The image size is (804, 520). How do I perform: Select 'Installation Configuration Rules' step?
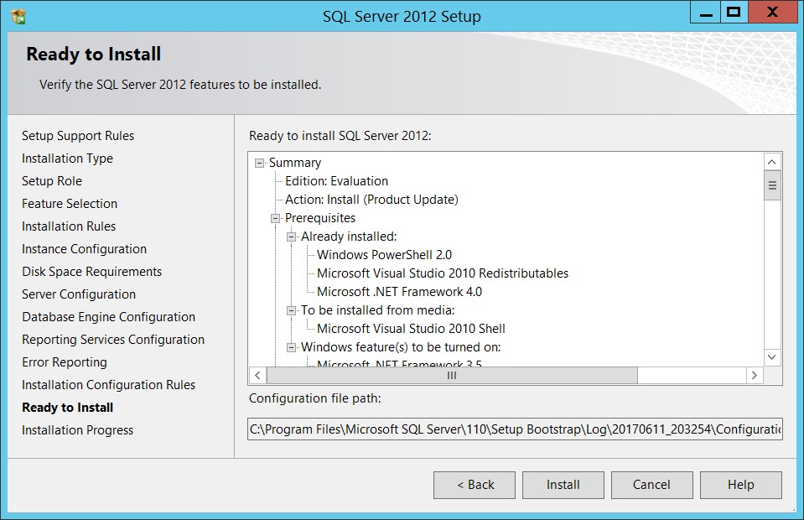(x=109, y=385)
